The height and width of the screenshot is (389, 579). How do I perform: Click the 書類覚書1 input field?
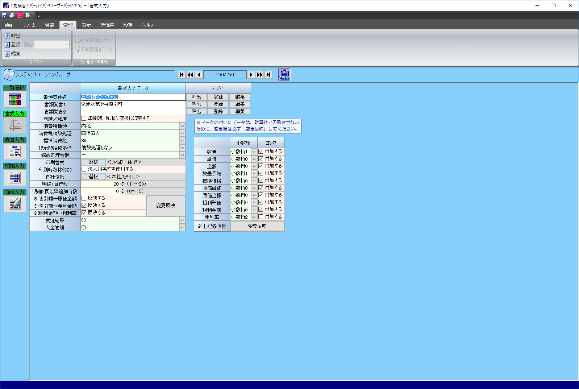(x=133, y=104)
